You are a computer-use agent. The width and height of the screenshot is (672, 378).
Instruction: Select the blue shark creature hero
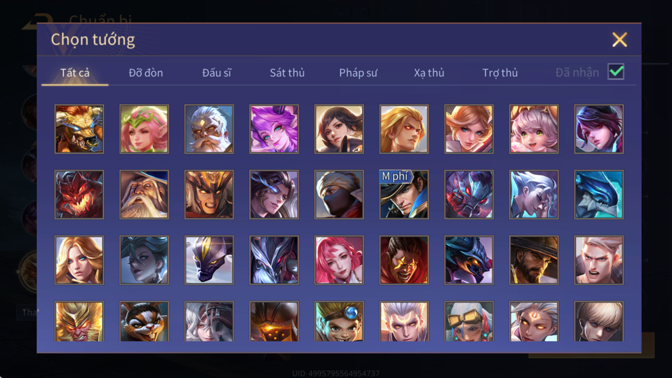pos(599,194)
